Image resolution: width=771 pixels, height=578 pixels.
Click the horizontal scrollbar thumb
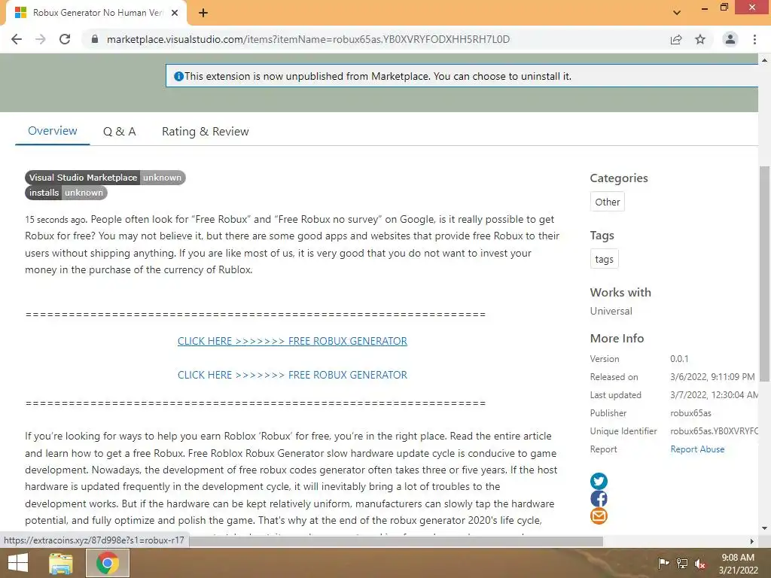tap(396, 541)
